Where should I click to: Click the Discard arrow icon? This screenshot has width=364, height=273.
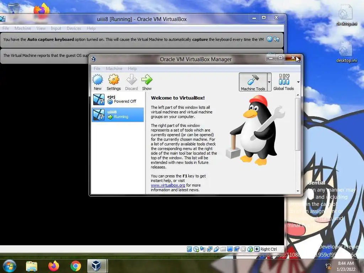132,80
